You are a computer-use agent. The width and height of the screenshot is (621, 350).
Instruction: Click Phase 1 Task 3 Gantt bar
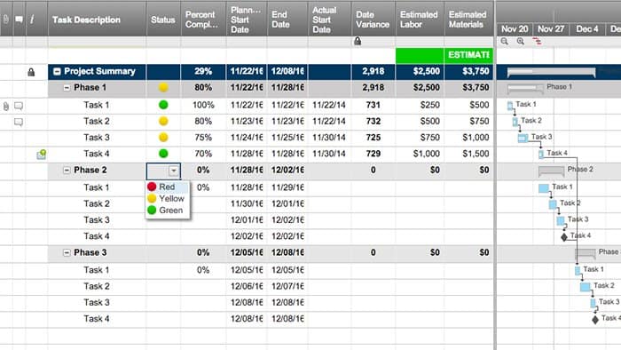(x=523, y=138)
